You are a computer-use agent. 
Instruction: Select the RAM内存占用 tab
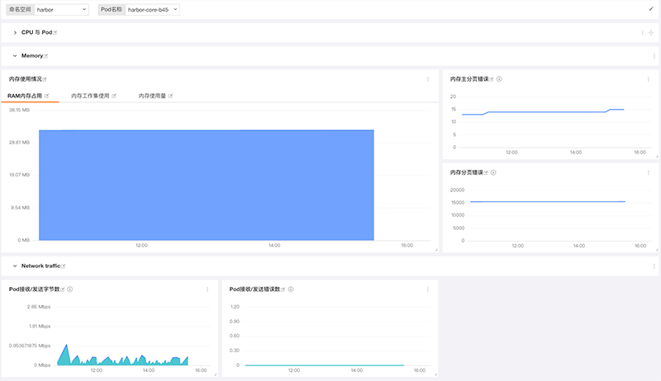click(x=25, y=96)
